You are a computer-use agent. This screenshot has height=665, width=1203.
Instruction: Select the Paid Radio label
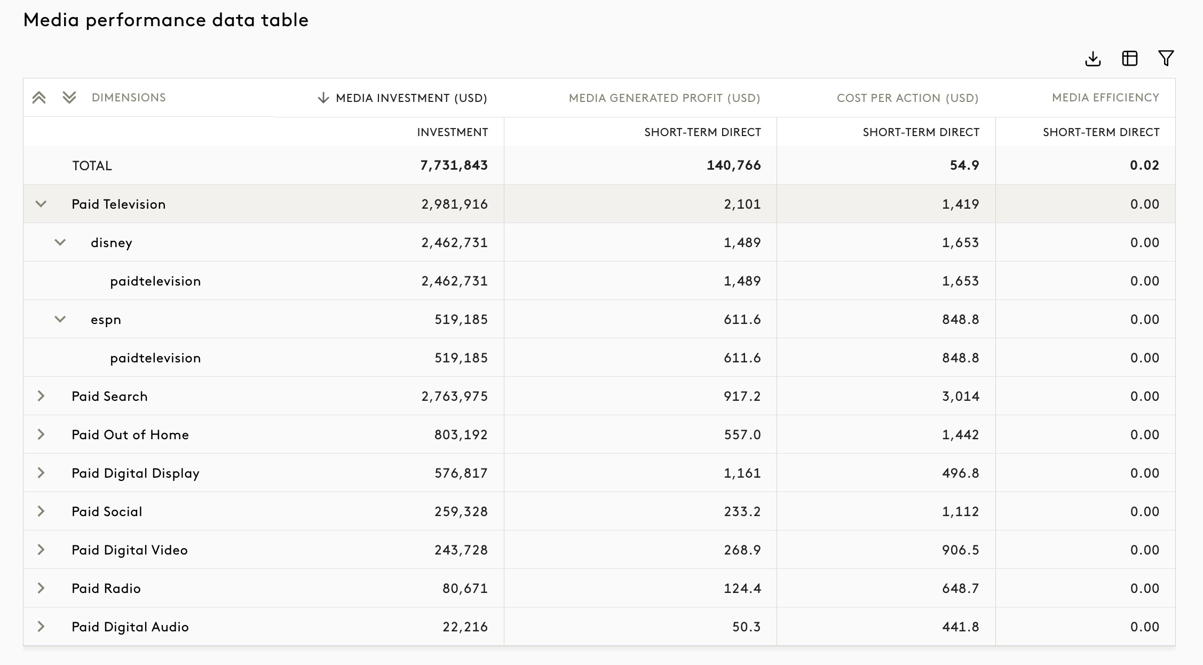pyautogui.click(x=106, y=588)
